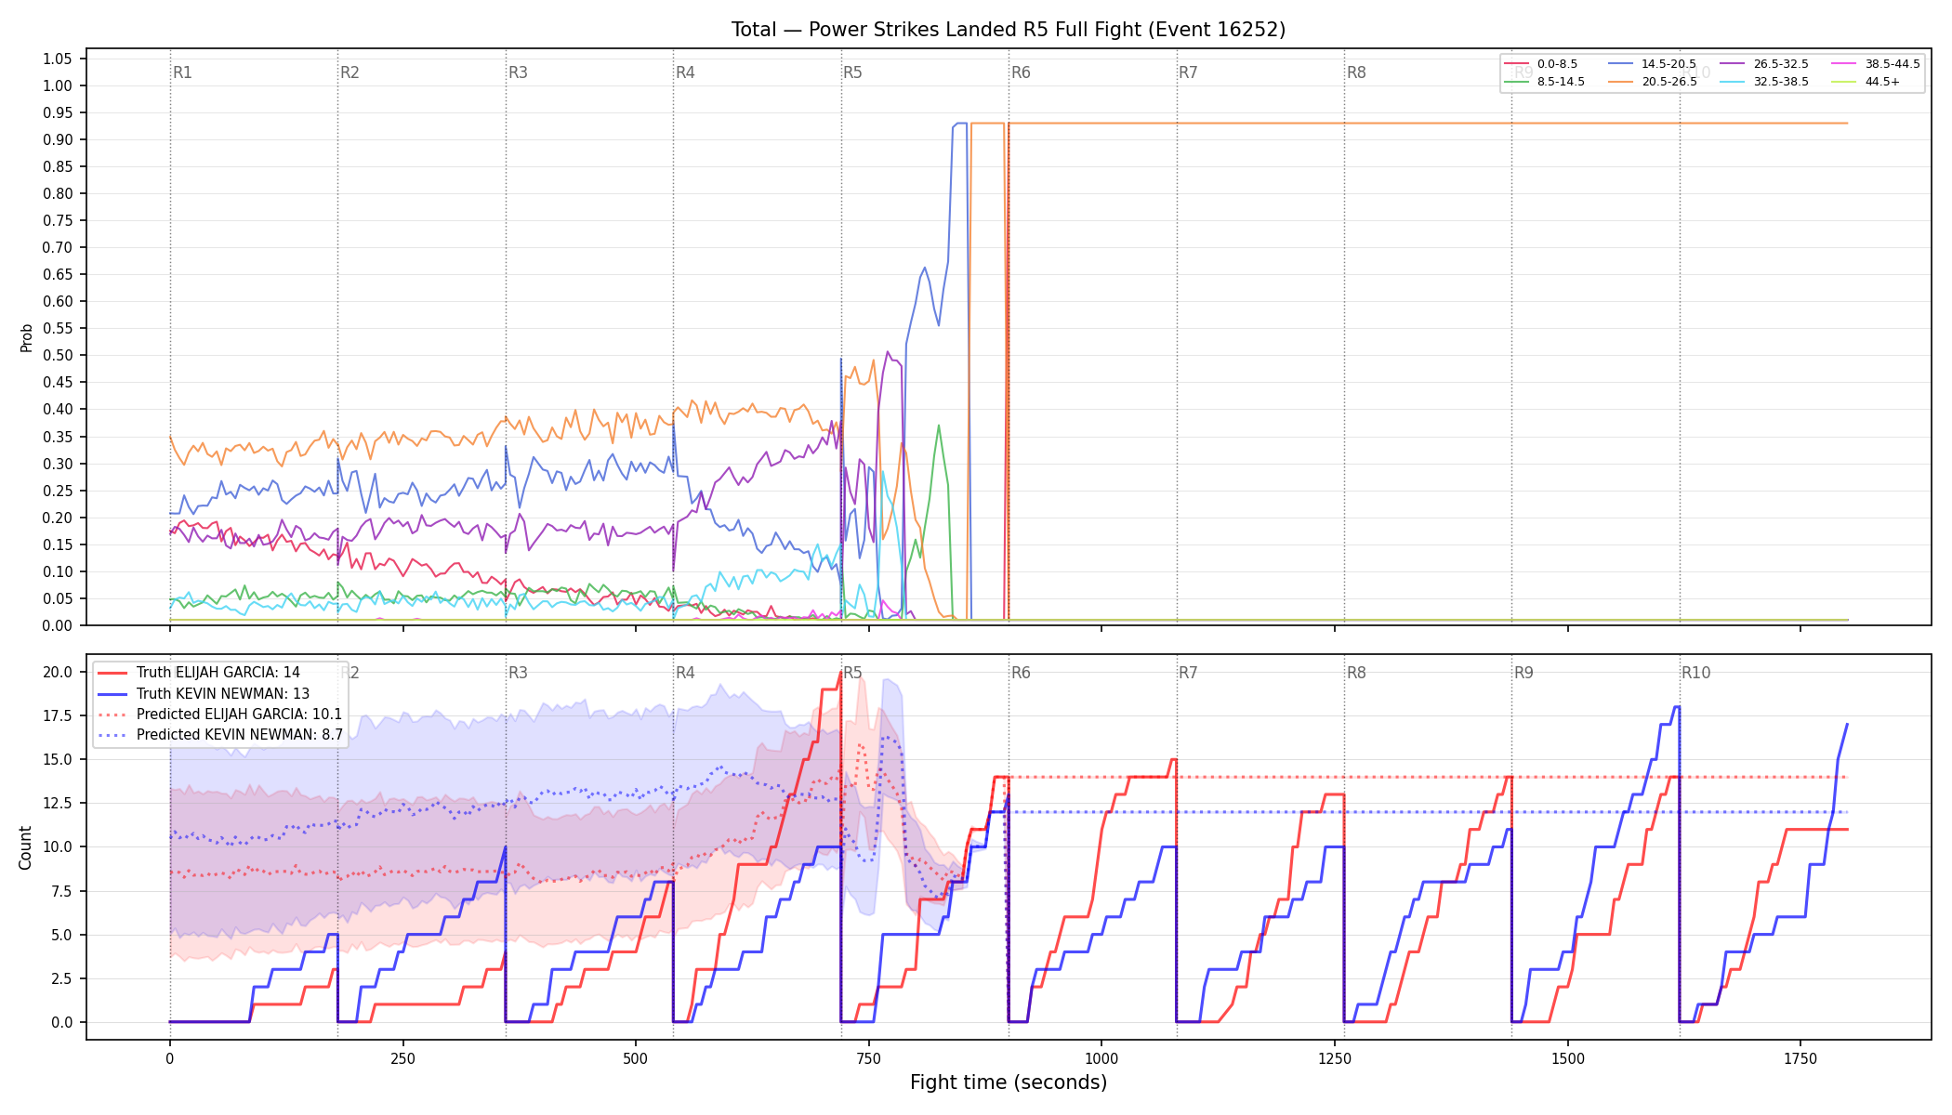Click the purple 26.5-32.5 legend line swatch
The height and width of the screenshot is (1115, 1952).
coord(1734,64)
